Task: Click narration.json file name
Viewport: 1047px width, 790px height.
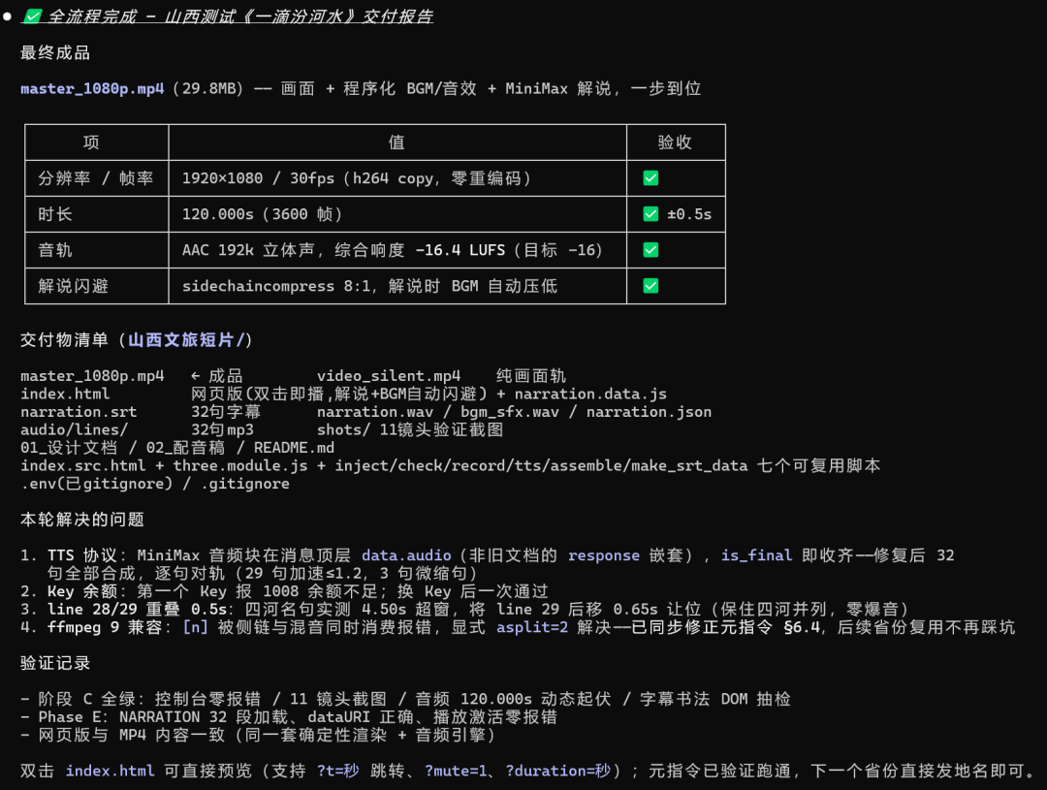Action: [x=649, y=412]
